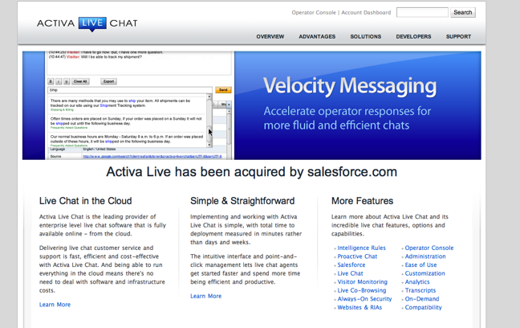520x328 pixels.
Task: Click the Velocity Messaging banner headline
Action: [x=350, y=86]
